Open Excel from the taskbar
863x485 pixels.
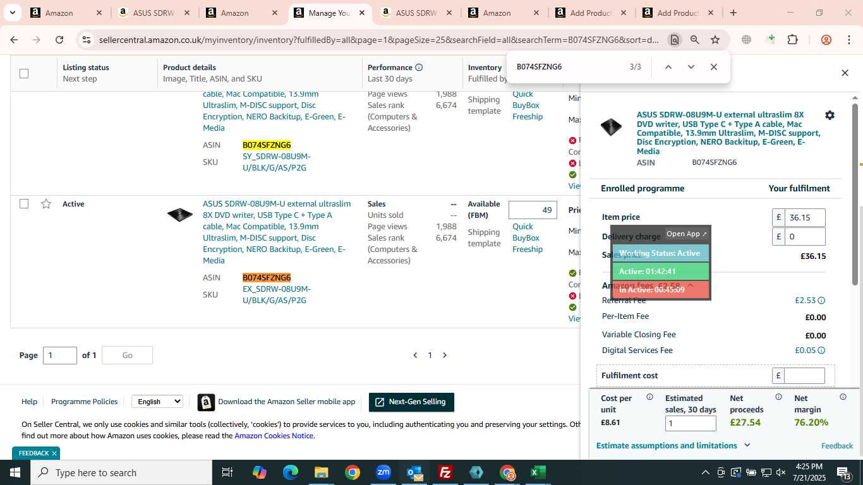coord(538,472)
